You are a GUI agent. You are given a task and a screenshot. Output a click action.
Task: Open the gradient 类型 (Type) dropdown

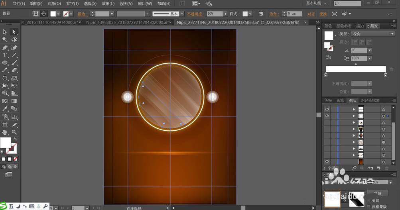pos(373,34)
